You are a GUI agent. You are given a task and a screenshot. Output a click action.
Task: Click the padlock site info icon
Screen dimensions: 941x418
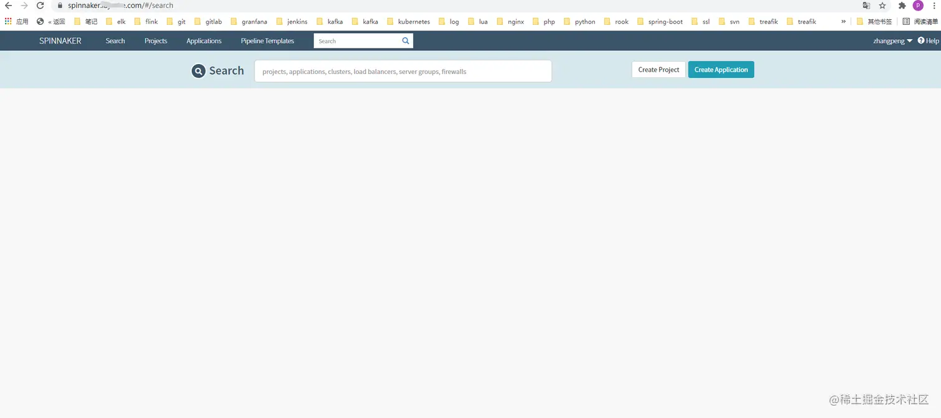coord(60,6)
